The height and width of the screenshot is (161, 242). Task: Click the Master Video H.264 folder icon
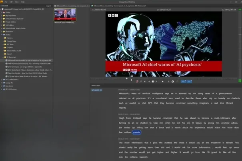[x=6, y=51]
